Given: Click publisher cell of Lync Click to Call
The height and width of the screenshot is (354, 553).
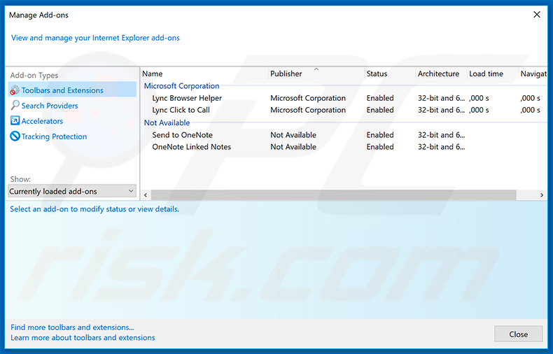Looking at the screenshot, I should pyautogui.click(x=308, y=110).
